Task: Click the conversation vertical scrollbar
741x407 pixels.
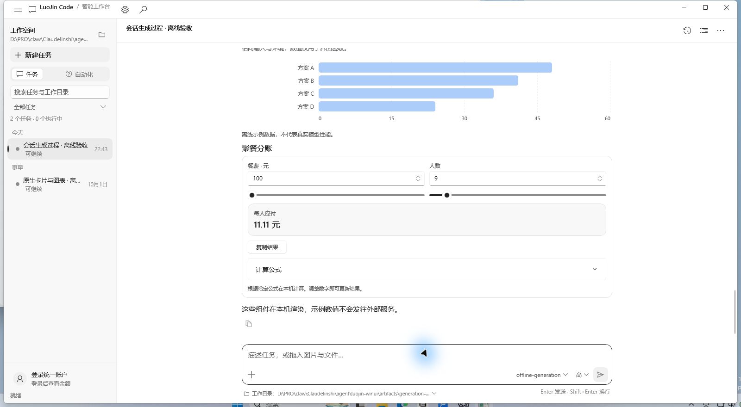Action: click(735, 311)
